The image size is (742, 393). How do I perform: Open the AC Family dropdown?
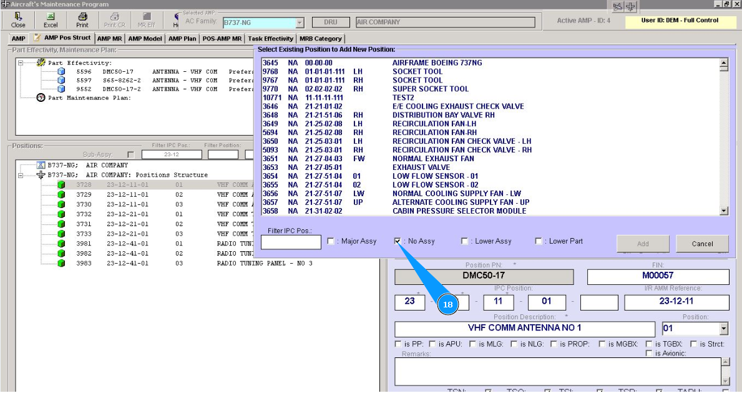(300, 23)
